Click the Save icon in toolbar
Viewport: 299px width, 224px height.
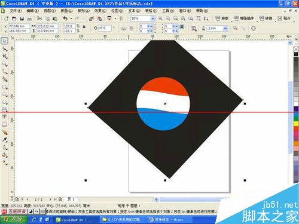(x=22, y=19)
